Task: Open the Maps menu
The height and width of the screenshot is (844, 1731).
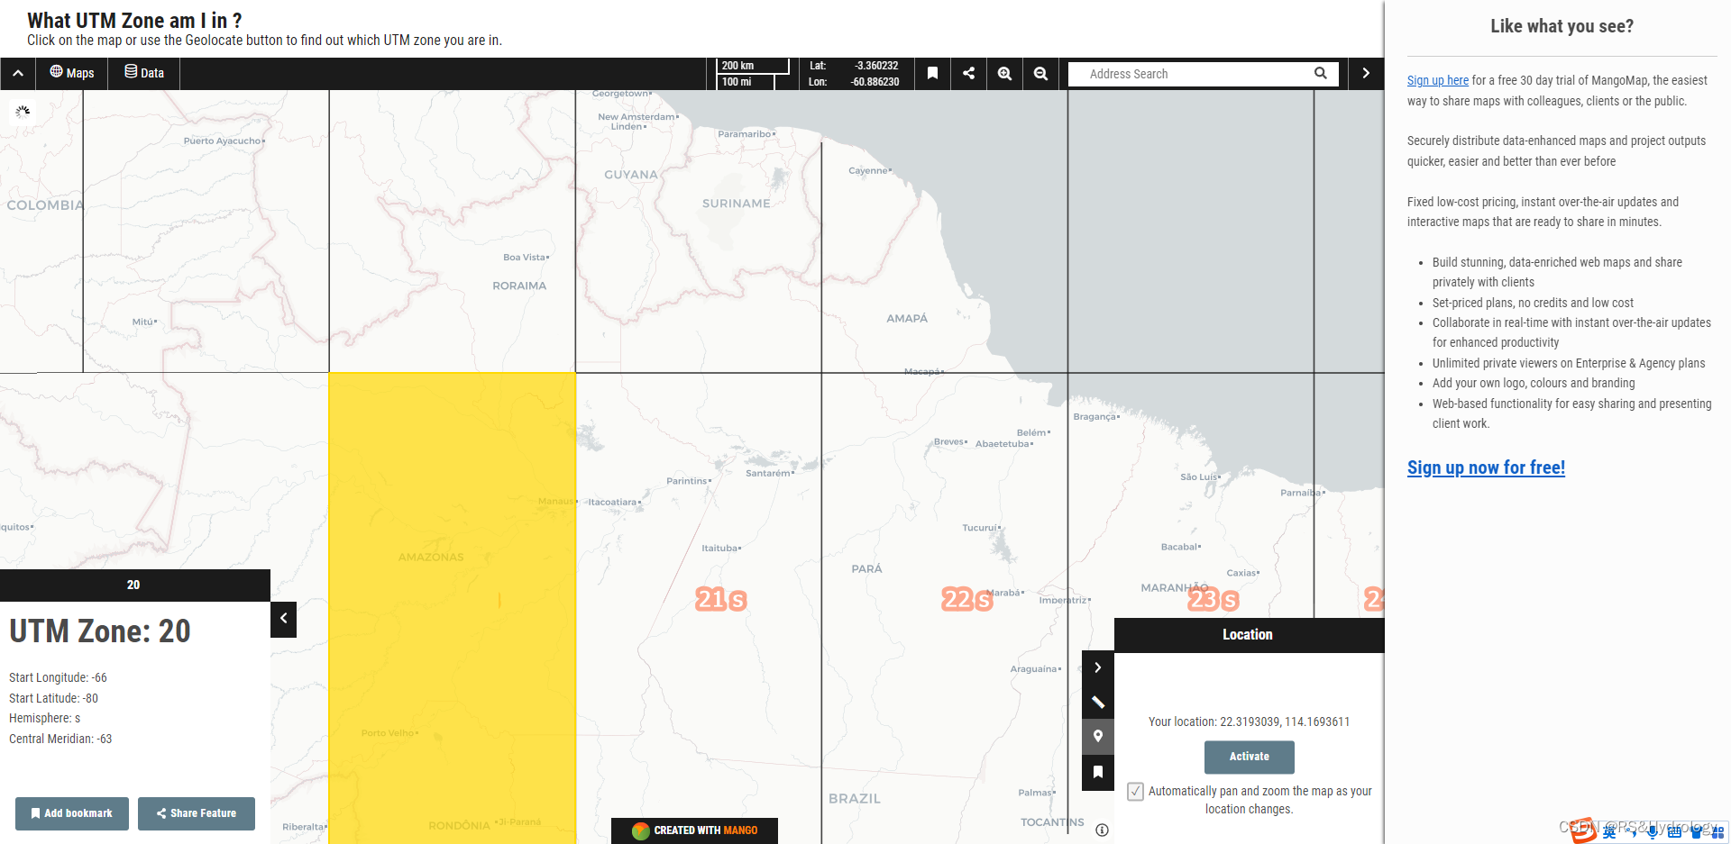Action: pos(72,74)
